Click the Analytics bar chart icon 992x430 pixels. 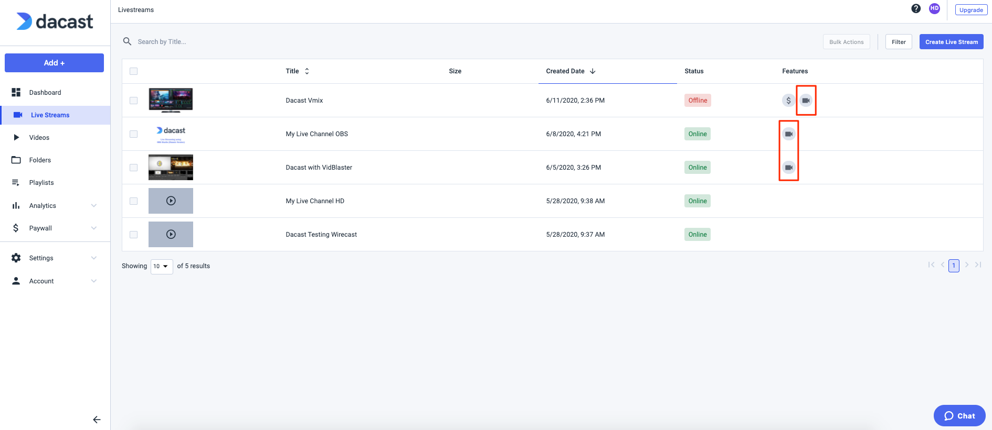[16, 205]
